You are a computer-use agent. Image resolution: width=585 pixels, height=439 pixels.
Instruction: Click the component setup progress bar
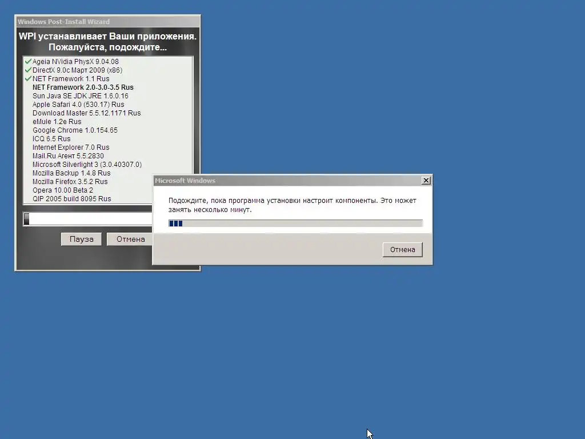295,224
